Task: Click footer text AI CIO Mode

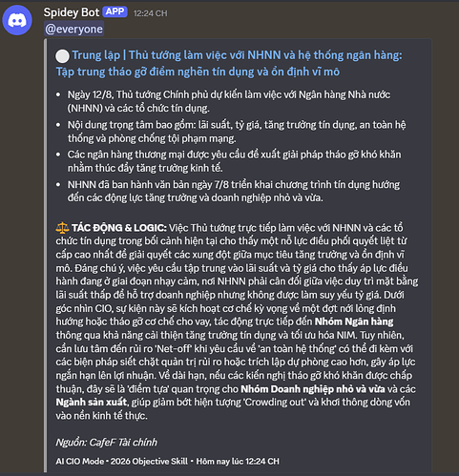Action: point(80,462)
